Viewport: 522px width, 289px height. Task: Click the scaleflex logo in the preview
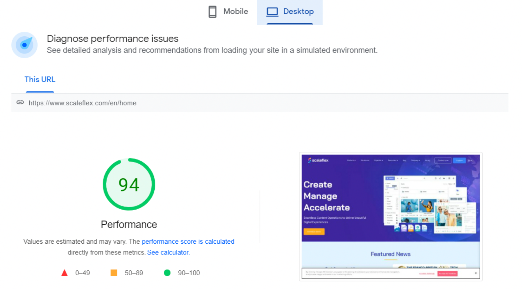point(318,160)
